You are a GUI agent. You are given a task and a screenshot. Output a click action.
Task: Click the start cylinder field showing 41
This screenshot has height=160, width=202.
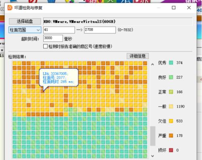point(59,30)
